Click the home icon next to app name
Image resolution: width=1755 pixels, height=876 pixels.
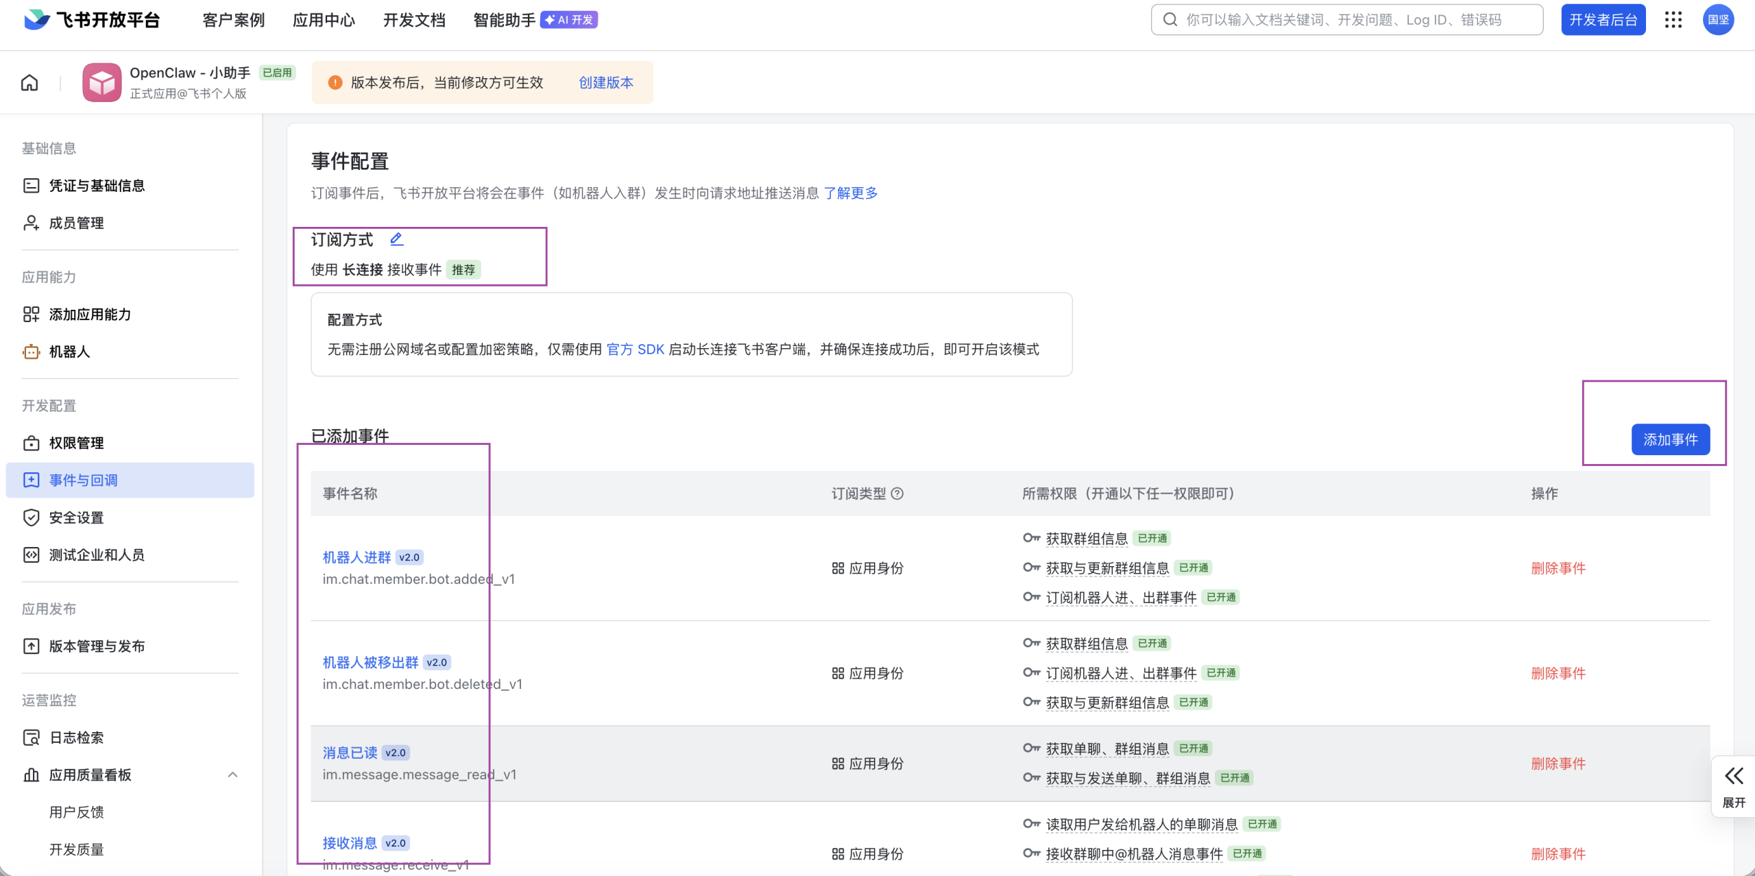tap(29, 82)
